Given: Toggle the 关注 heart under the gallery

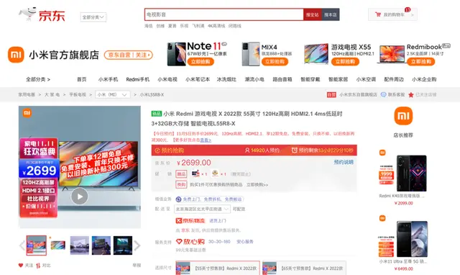Looking at the screenshot, I should click(x=21, y=266).
